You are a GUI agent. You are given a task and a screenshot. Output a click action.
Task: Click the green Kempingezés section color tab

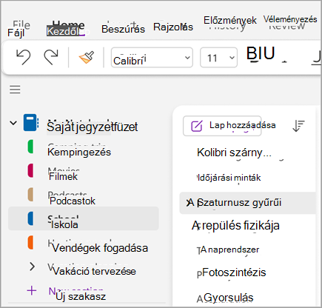30,147
